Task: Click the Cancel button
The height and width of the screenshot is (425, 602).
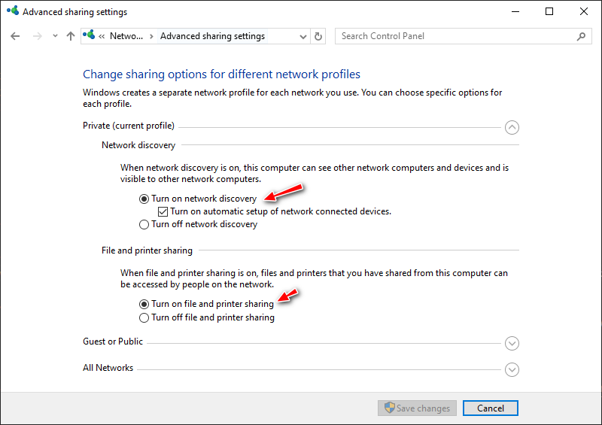Action: tap(491, 408)
